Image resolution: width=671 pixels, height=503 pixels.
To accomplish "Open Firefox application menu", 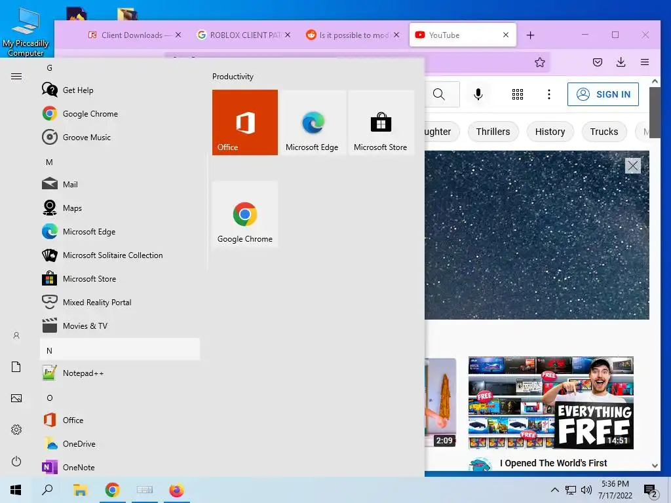I will tap(645, 62).
